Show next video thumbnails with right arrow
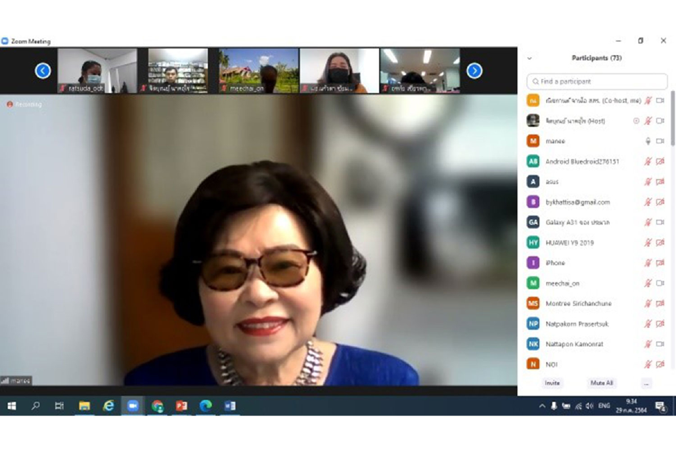676x451 pixels. [x=474, y=70]
